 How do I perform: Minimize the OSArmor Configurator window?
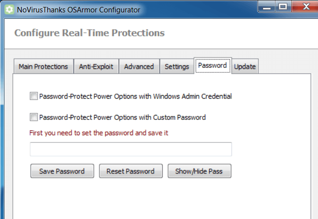click(267, 7)
